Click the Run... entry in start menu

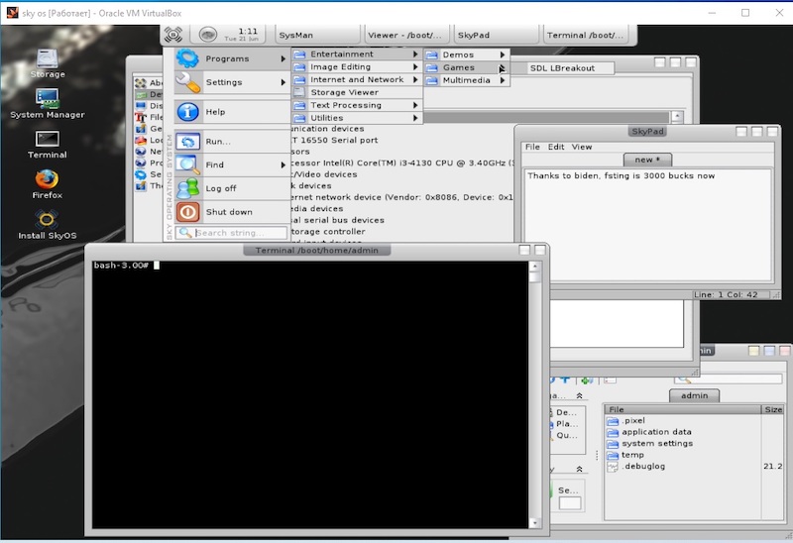[x=218, y=142]
